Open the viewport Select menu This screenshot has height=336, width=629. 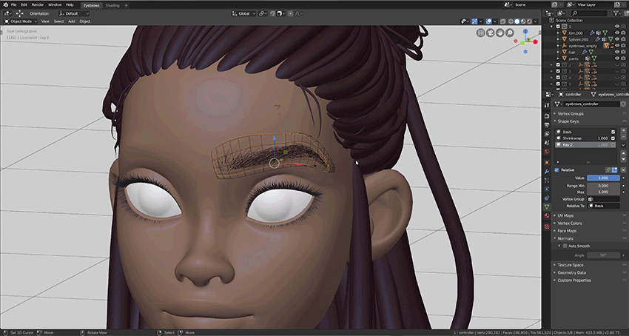58,21
